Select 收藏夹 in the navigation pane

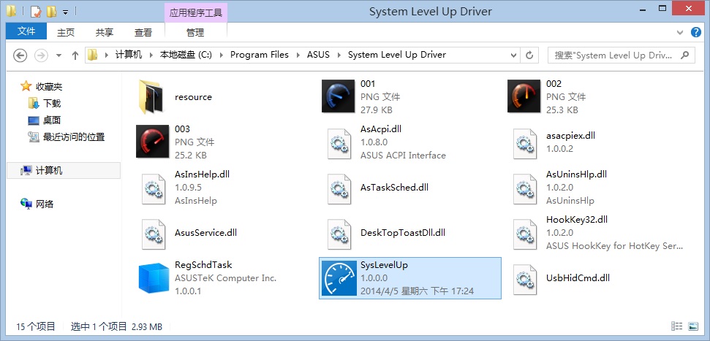tap(49, 87)
